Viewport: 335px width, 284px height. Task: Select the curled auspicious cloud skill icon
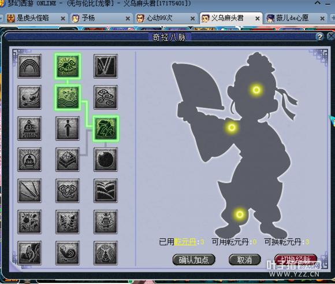click(68, 191)
